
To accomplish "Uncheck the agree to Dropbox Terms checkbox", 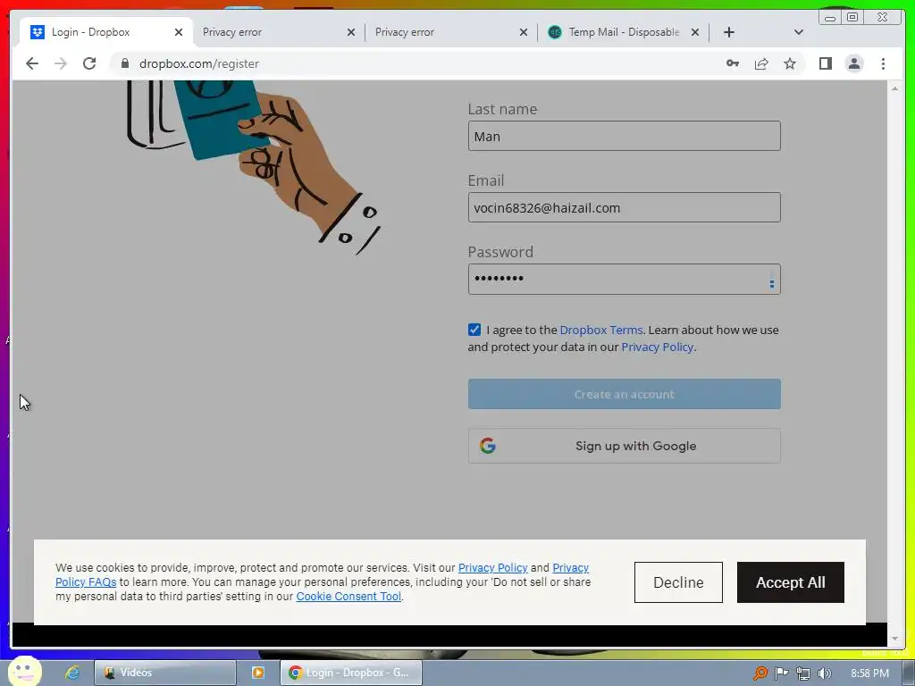I will tap(474, 330).
